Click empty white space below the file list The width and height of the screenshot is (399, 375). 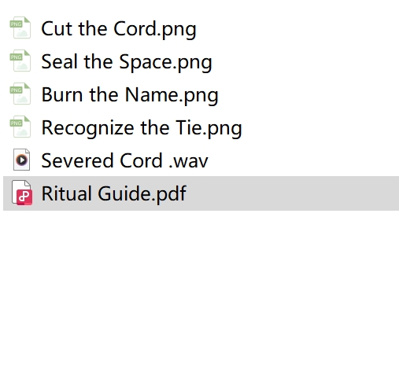[199, 291]
